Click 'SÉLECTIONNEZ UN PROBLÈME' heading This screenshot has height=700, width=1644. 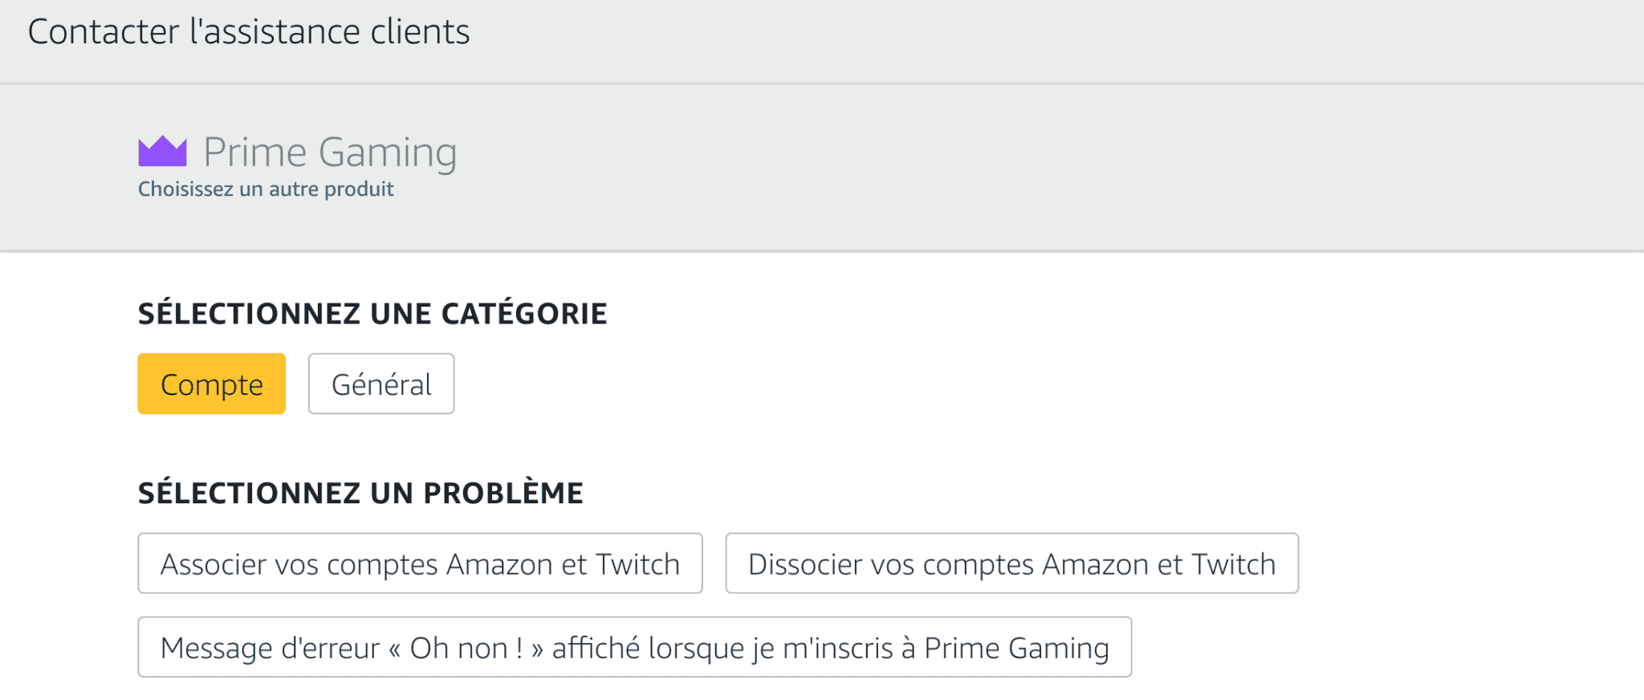(360, 493)
